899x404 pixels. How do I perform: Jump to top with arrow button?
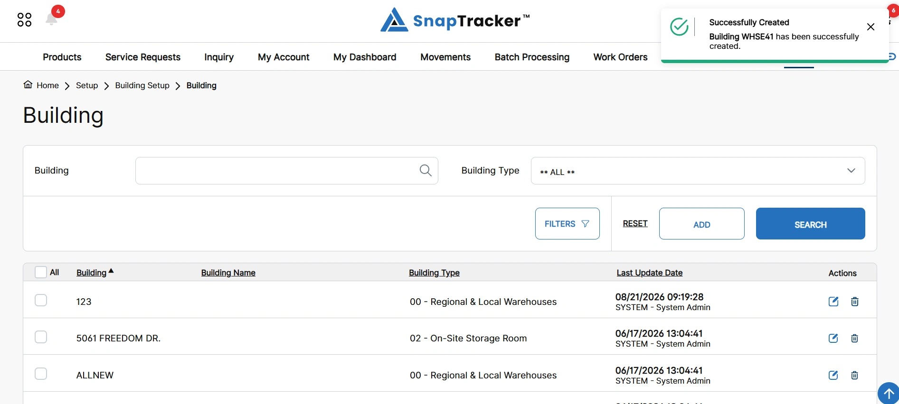888,393
